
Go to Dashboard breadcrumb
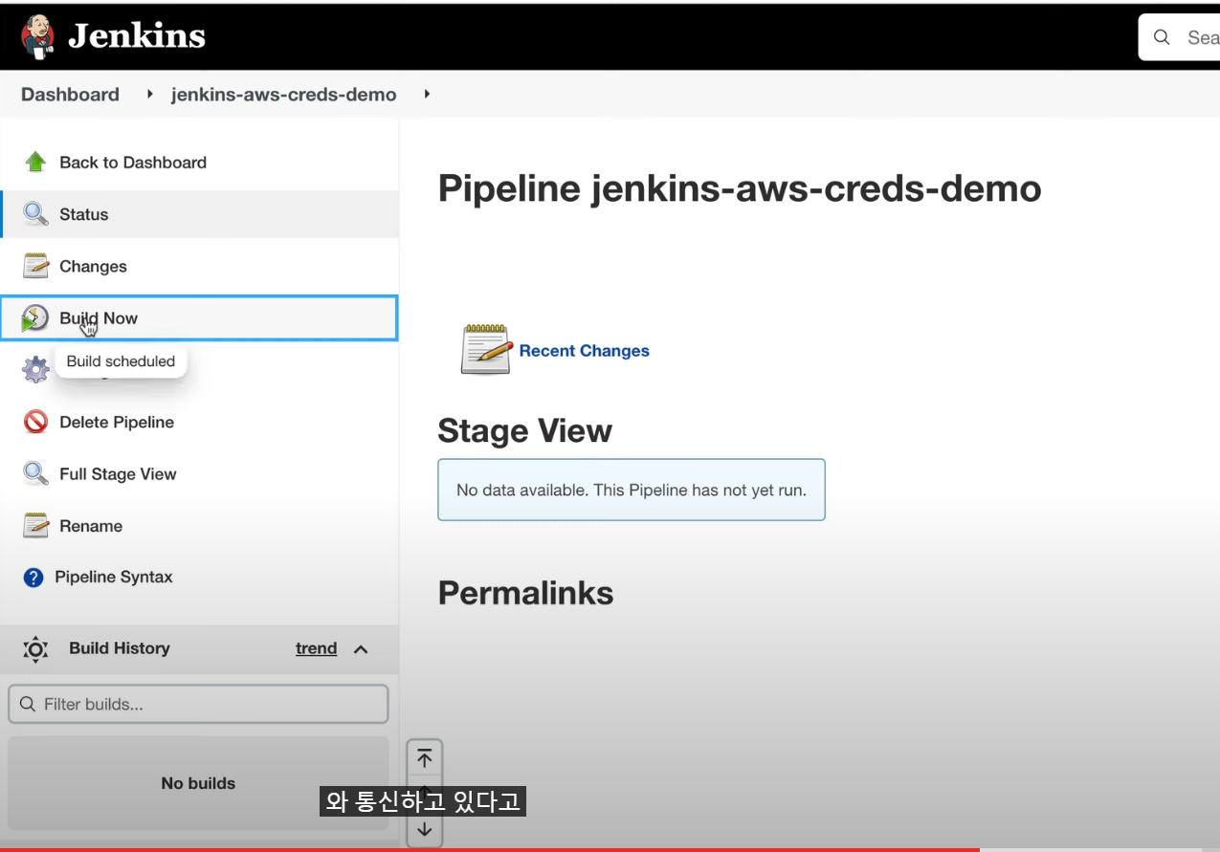pos(70,95)
